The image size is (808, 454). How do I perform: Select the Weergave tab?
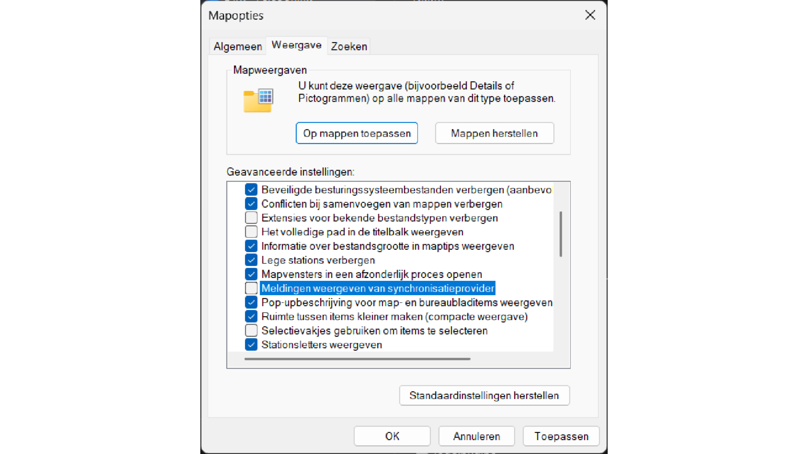297,45
